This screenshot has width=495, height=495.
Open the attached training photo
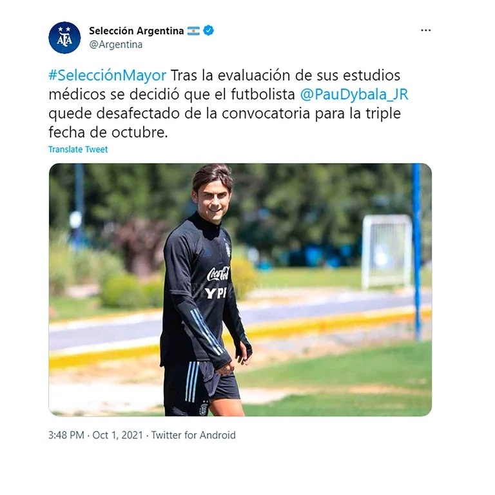[x=240, y=289]
